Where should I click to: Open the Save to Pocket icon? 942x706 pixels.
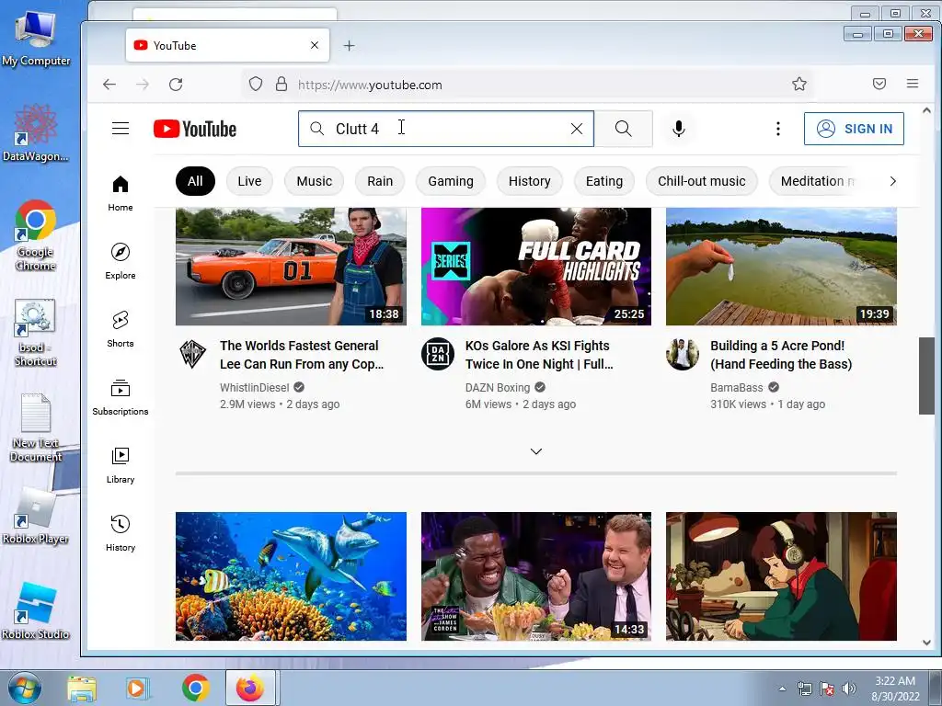tap(879, 84)
